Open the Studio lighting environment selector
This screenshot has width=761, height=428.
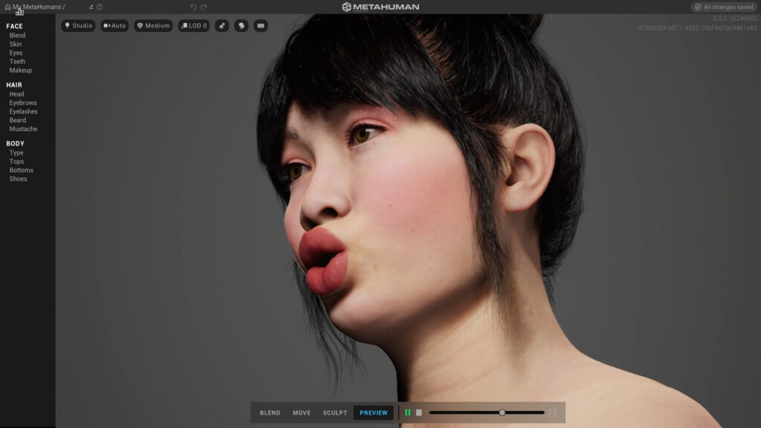(78, 25)
